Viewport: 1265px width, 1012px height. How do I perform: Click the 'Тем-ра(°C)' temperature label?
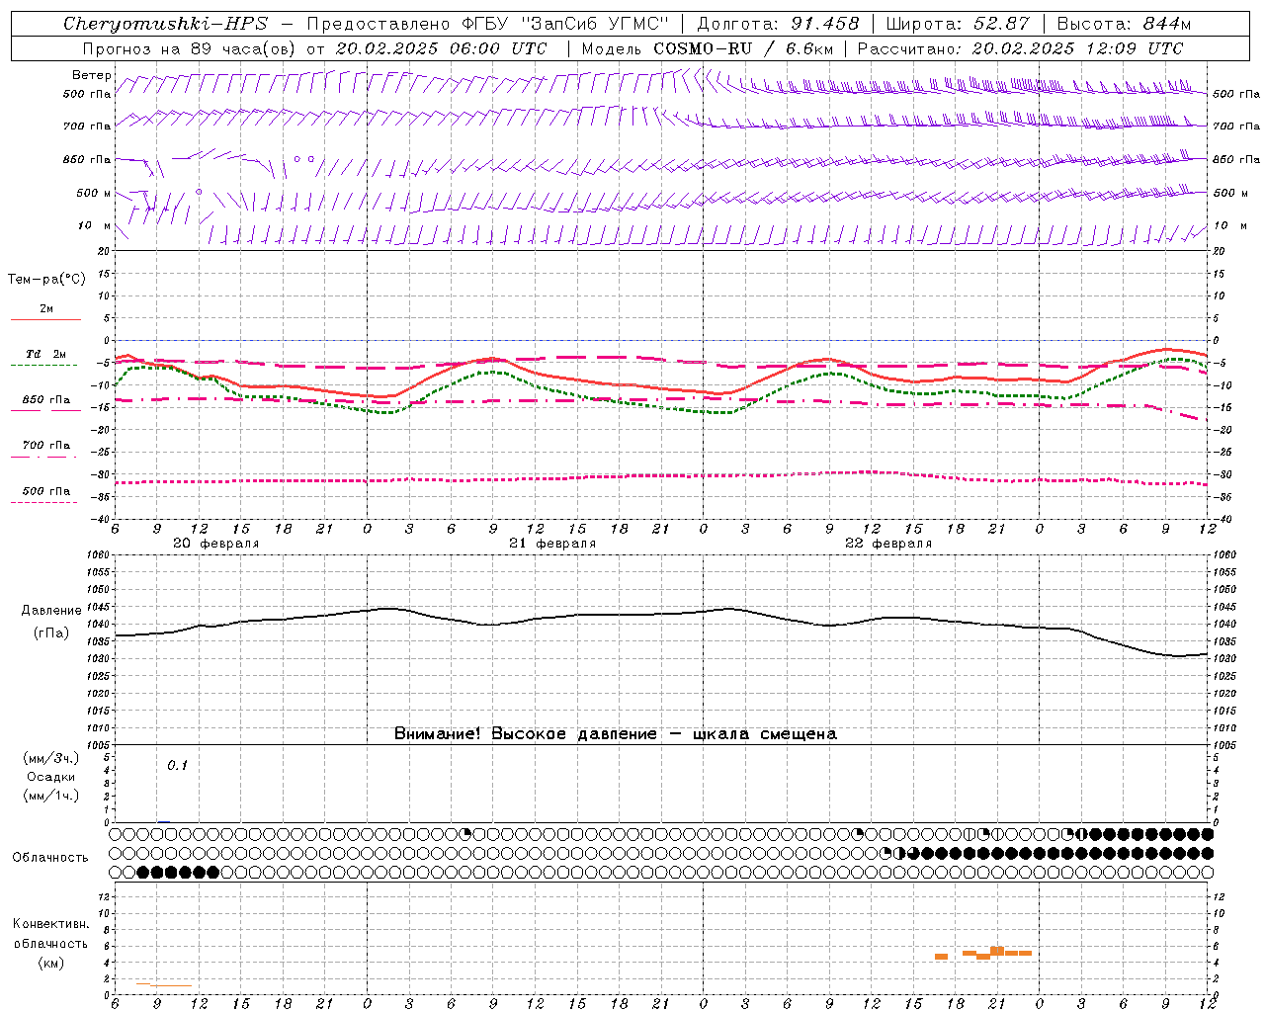46,279
